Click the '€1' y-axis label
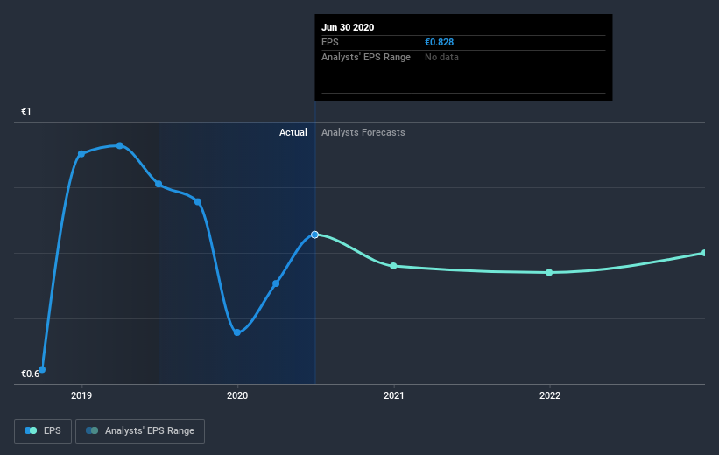 point(26,111)
